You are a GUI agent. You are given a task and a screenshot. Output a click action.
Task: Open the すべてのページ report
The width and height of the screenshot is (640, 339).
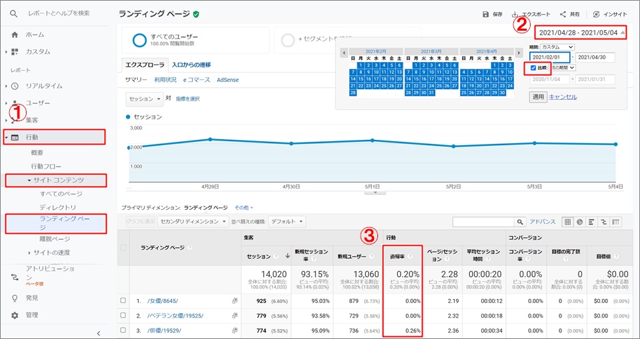pyautogui.click(x=61, y=194)
